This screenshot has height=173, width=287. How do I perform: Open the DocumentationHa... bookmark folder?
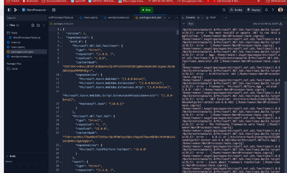(x=55, y=1)
